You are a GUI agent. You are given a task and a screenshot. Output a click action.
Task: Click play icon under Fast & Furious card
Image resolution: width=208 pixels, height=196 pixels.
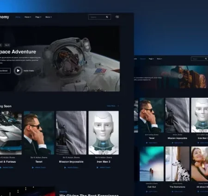point(0,167)
